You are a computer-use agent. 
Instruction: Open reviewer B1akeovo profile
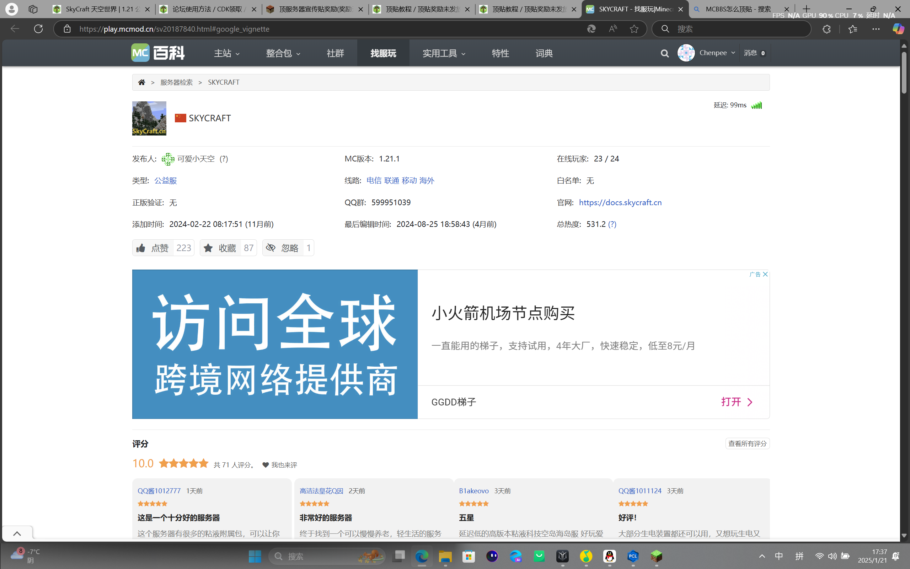(x=474, y=491)
